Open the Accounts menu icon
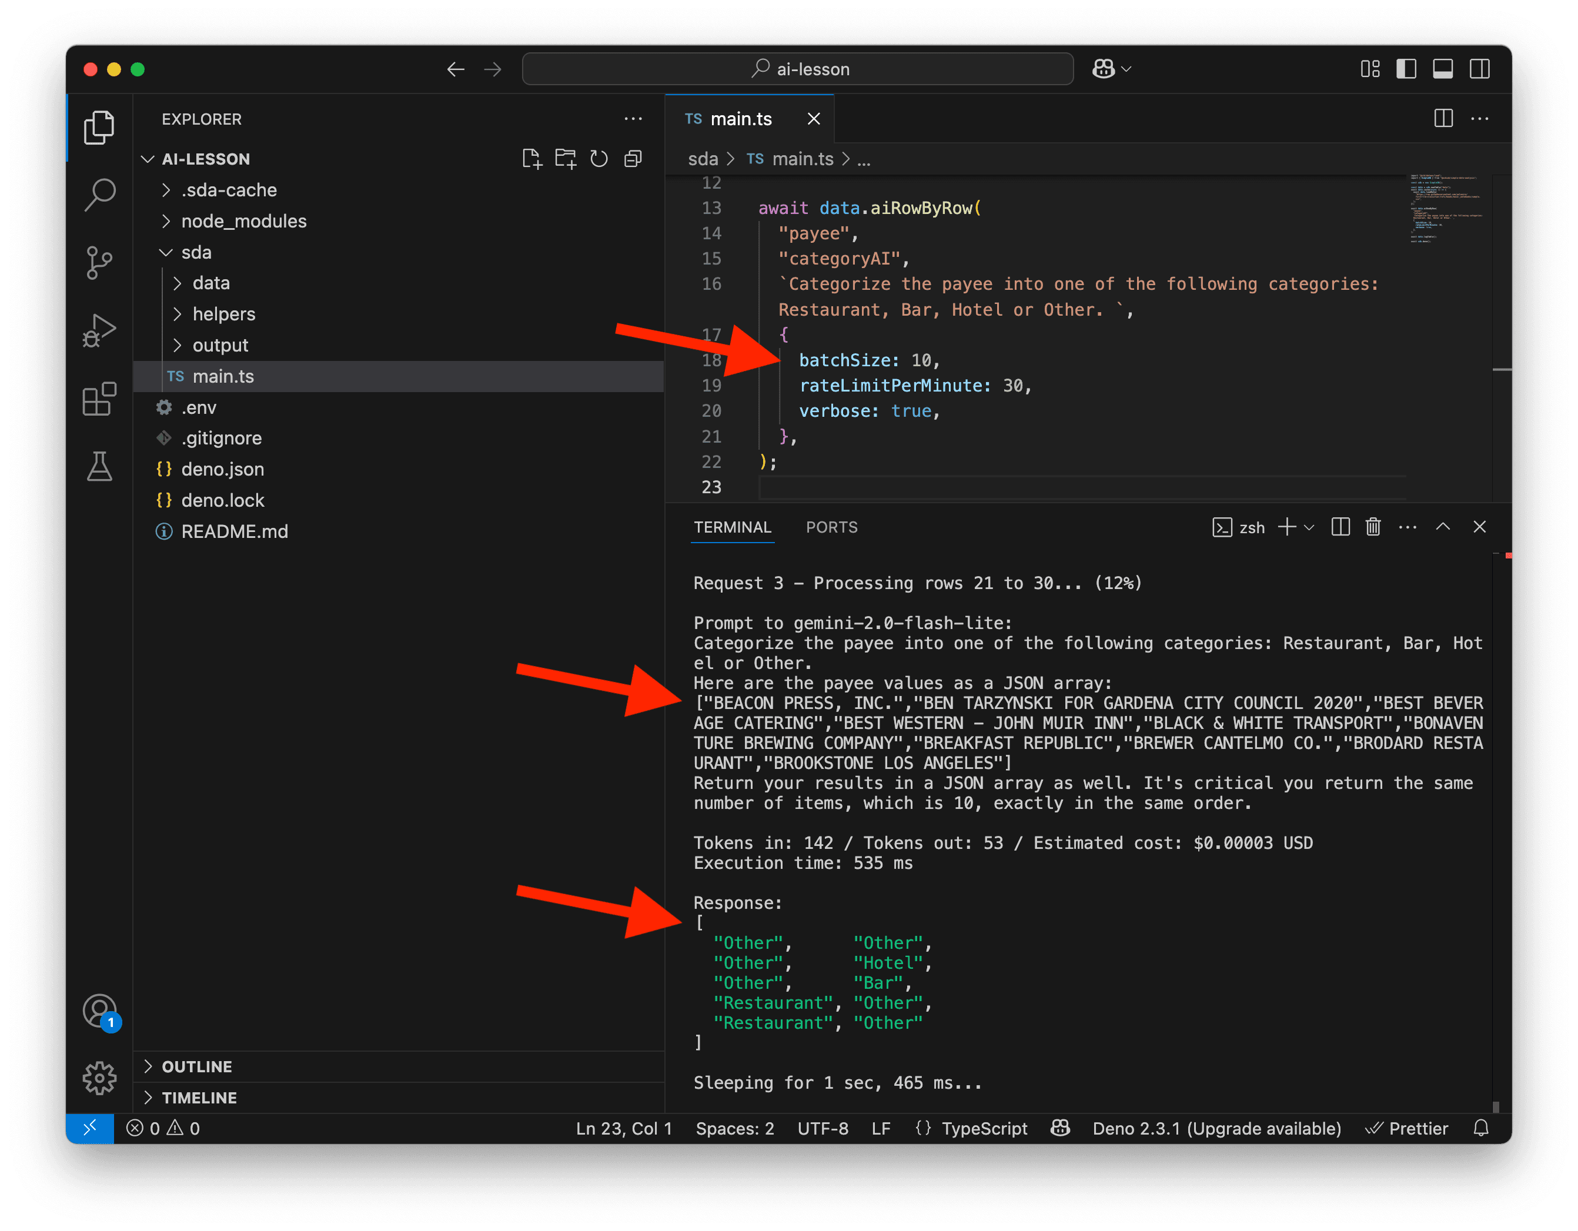Screen dimensions: 1578x1231 (101, 1011)
